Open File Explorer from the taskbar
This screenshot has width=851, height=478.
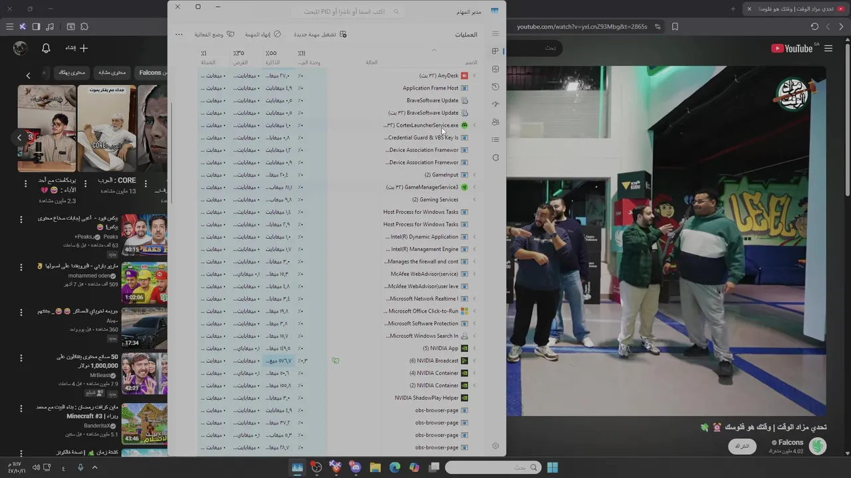click(375, 467)
